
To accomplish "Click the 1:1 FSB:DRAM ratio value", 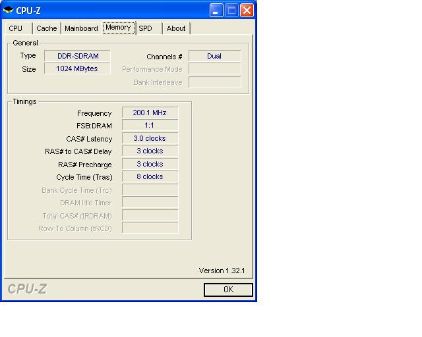I will (x=150, y=125).
